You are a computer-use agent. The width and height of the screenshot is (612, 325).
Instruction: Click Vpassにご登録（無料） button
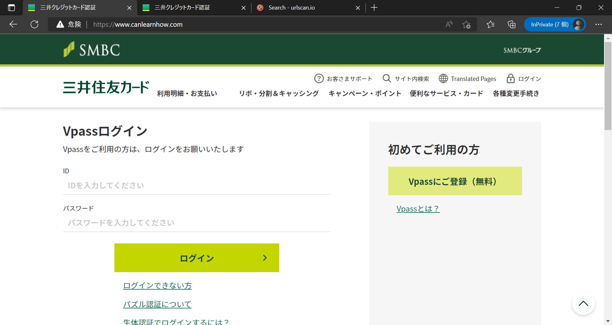[455, 181]
